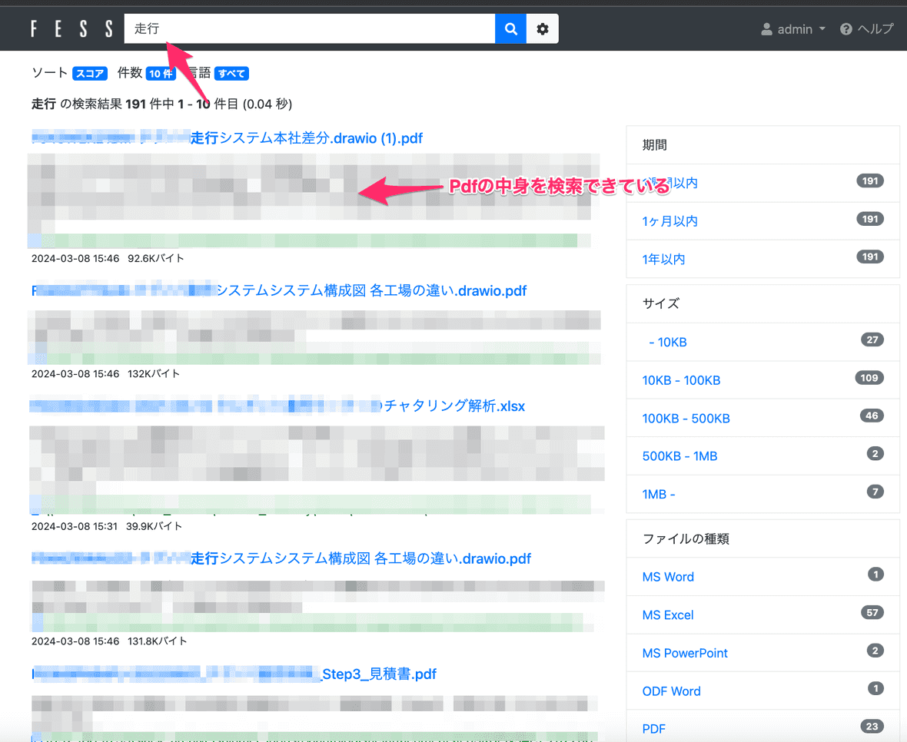This screenshot has width=907, height=742.
Task: Open Step3_見積書.pdf result
Action: click(378, 674)
